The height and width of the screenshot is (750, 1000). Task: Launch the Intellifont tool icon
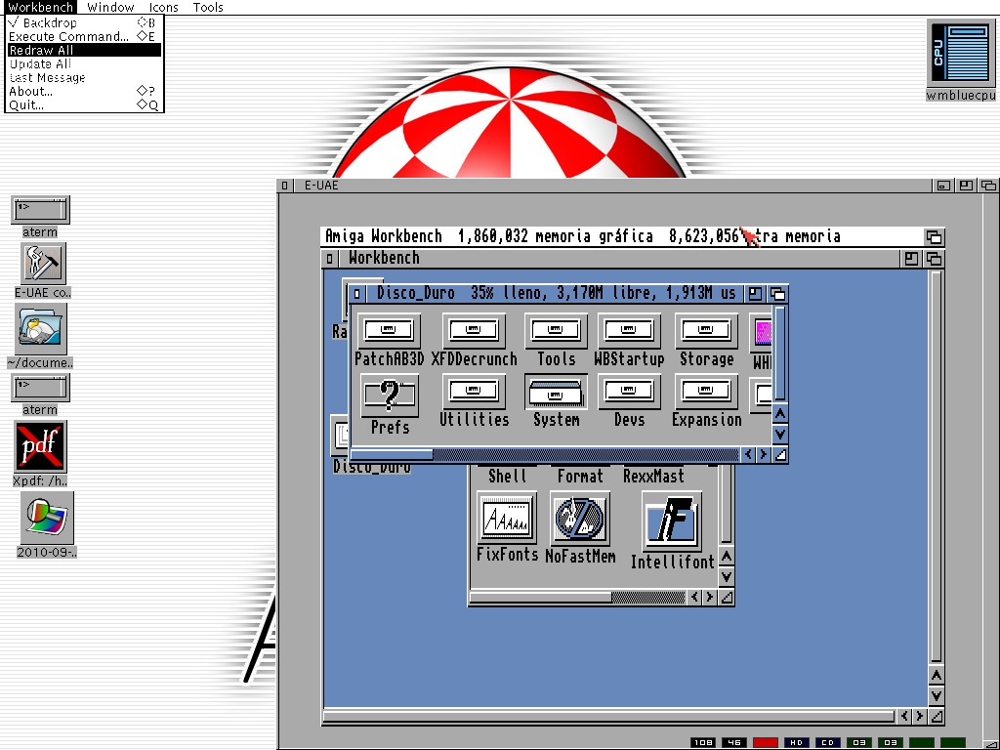pyautogui.click(x=672, y=521)
